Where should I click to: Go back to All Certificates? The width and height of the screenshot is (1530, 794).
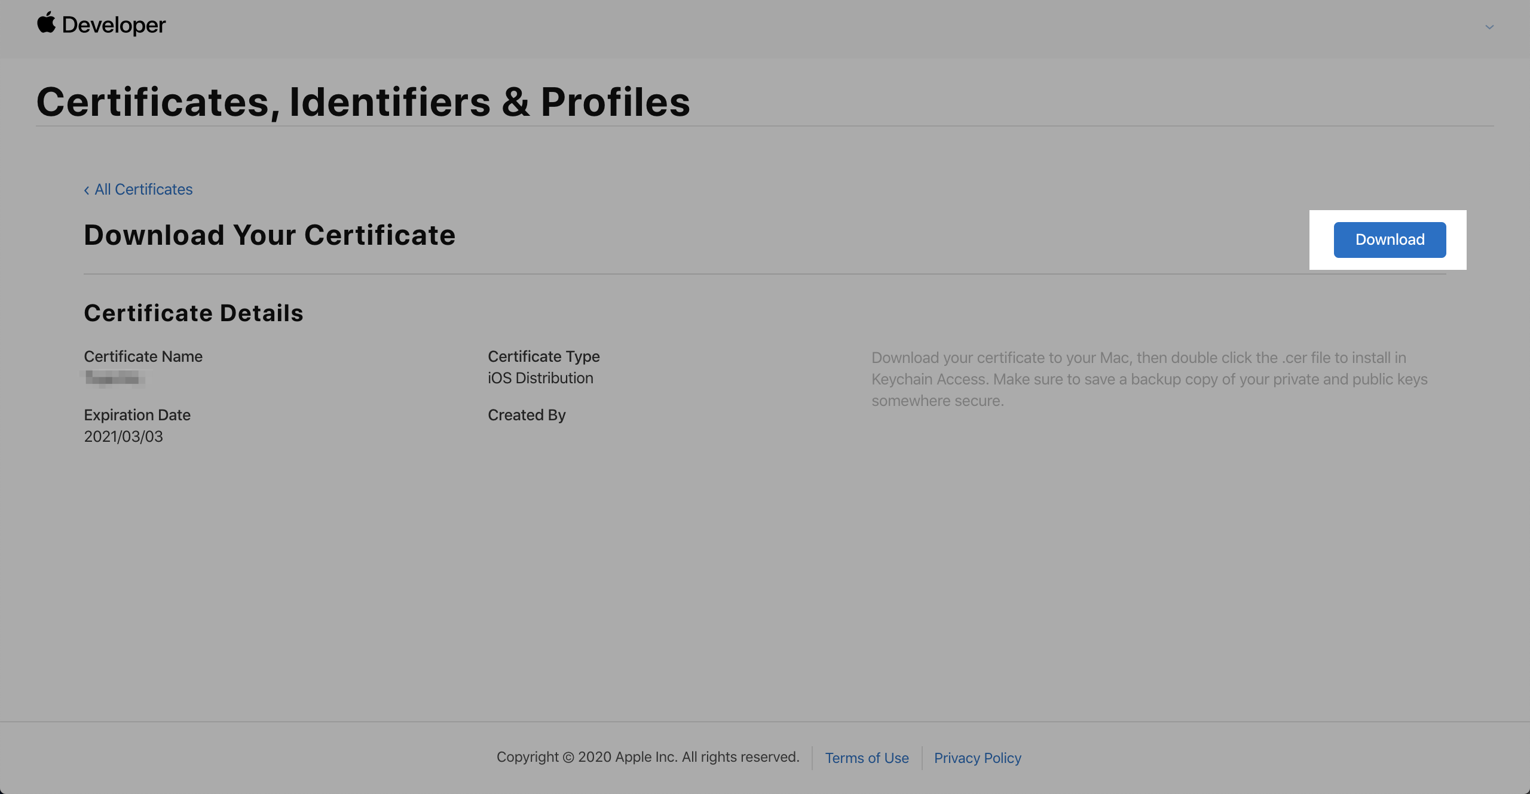tap(143, 189)
